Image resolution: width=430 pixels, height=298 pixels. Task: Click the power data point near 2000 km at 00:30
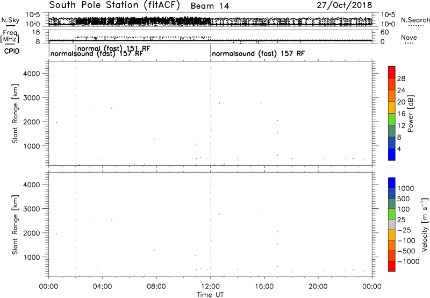(x=56, y=123)
